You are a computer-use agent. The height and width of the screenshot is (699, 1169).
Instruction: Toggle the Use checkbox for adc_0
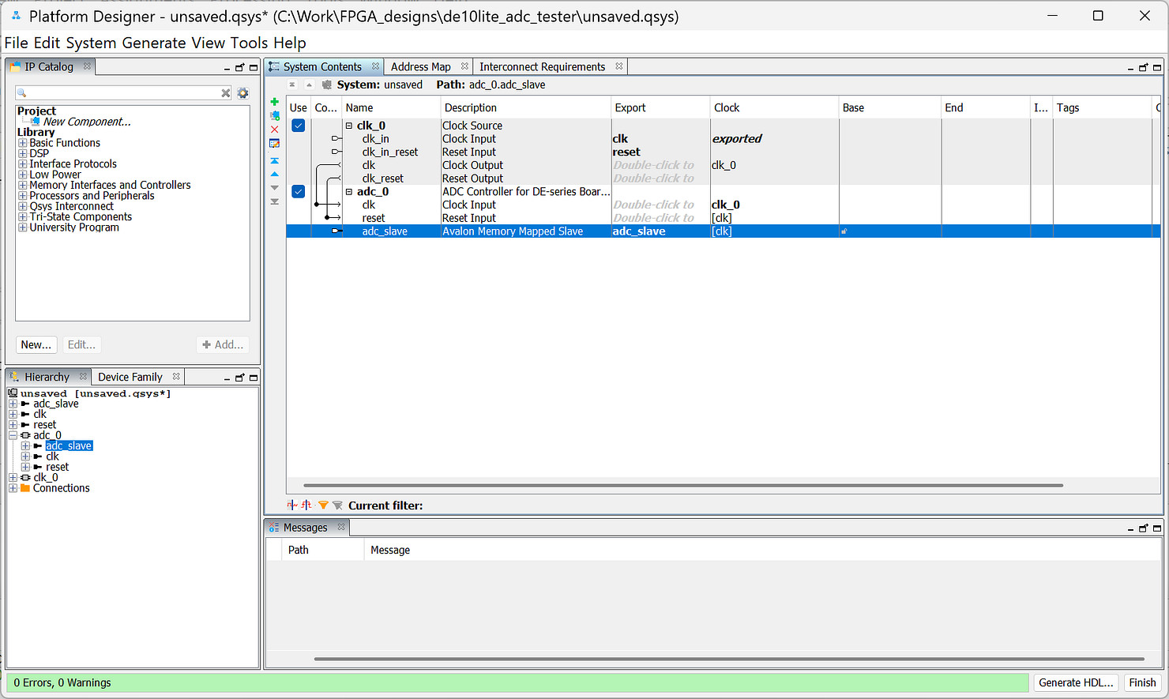tap(299, 192)
